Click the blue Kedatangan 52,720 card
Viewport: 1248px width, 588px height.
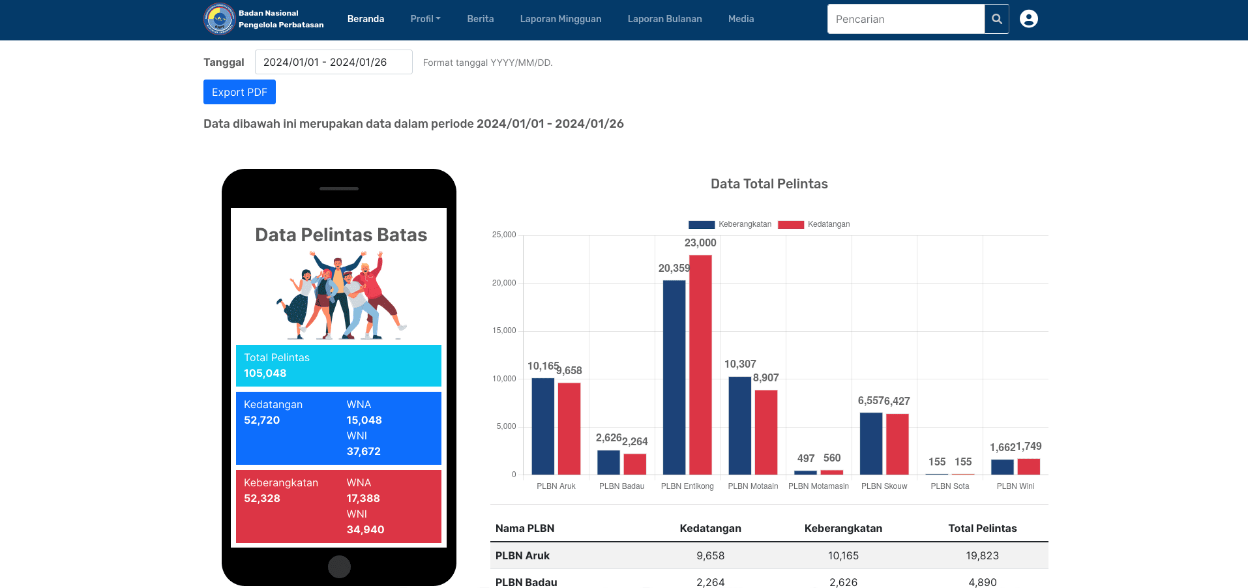coord(338,428)
